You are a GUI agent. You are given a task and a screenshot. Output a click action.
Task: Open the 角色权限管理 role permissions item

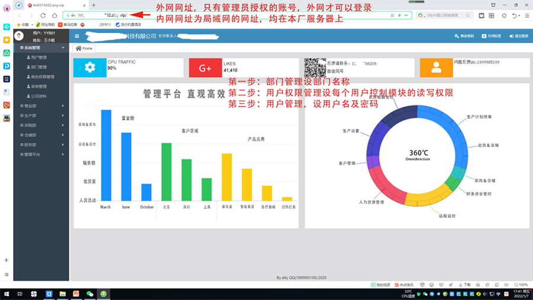tap(41, 77)
